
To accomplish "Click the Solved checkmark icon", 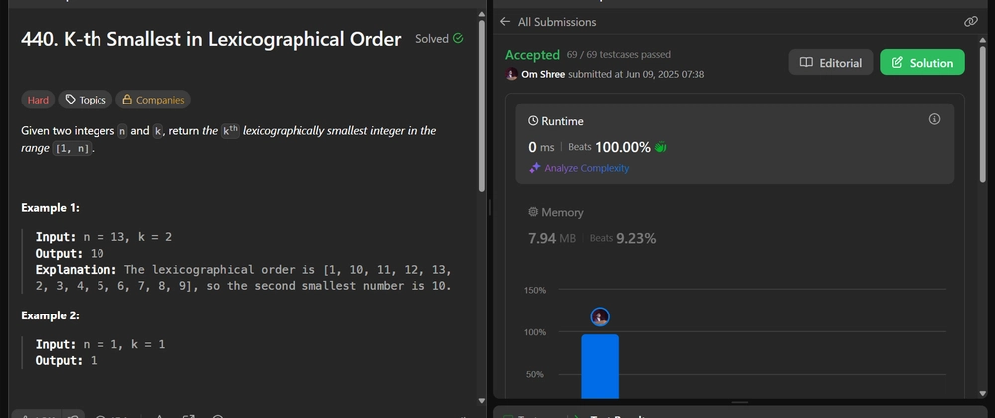I will pyautogui.click(x=458, y=38).
